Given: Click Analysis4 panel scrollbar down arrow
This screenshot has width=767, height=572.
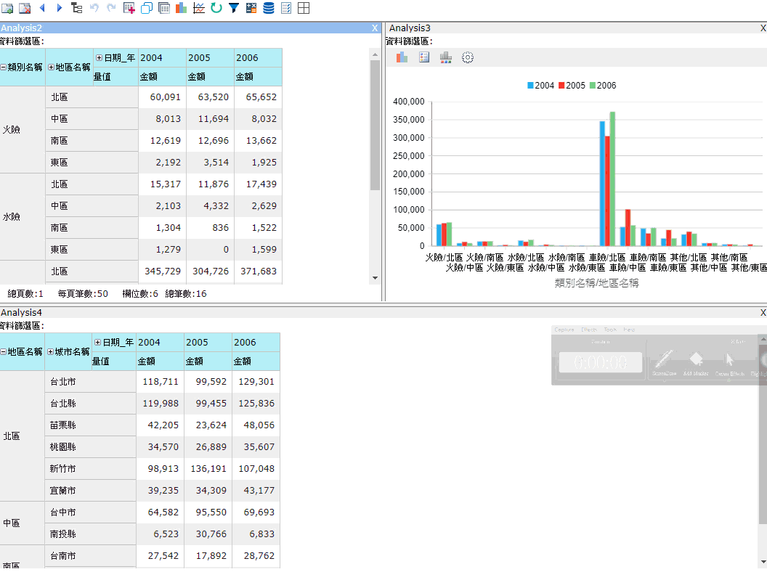Looking at the screenshot, I should (x=763, y=563).
